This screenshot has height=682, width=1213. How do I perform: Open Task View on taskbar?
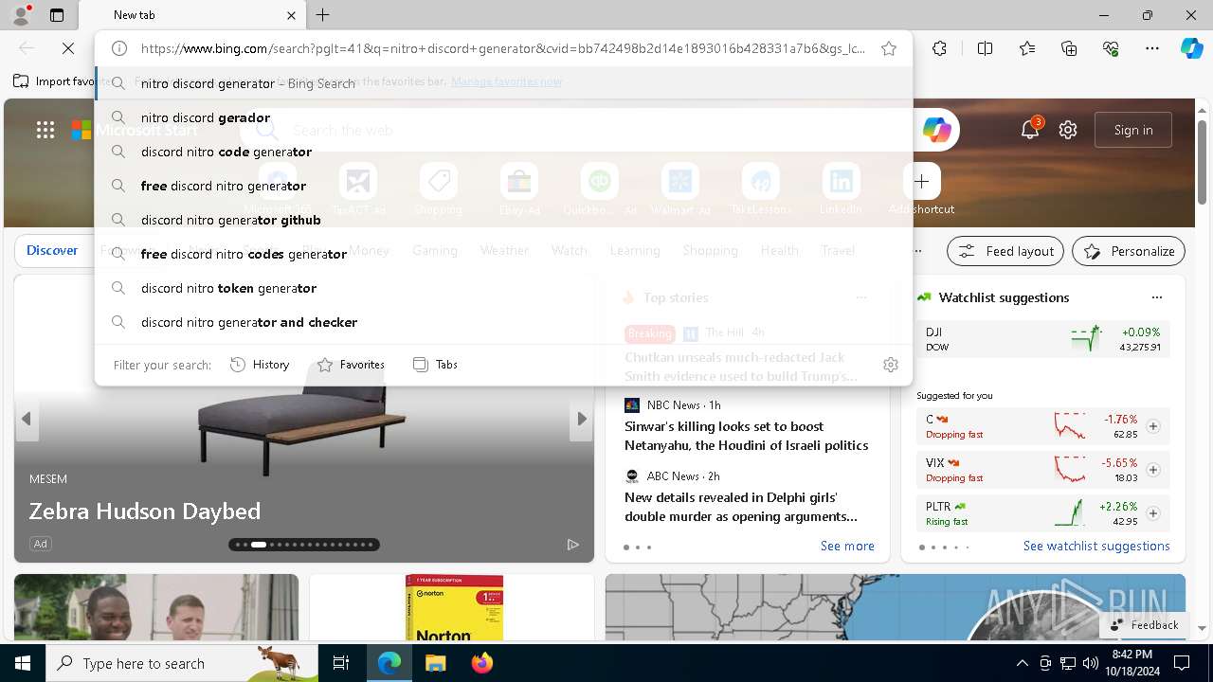click(341, 663)
